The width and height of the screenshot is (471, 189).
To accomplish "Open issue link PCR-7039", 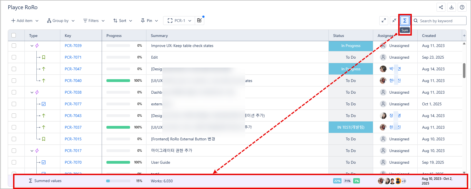I will point(73,46).
